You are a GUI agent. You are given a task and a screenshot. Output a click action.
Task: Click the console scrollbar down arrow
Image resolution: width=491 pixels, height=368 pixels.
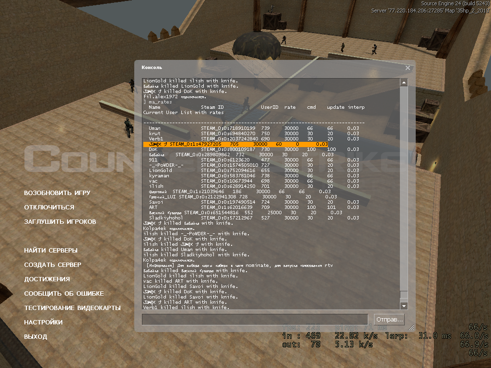404,306
